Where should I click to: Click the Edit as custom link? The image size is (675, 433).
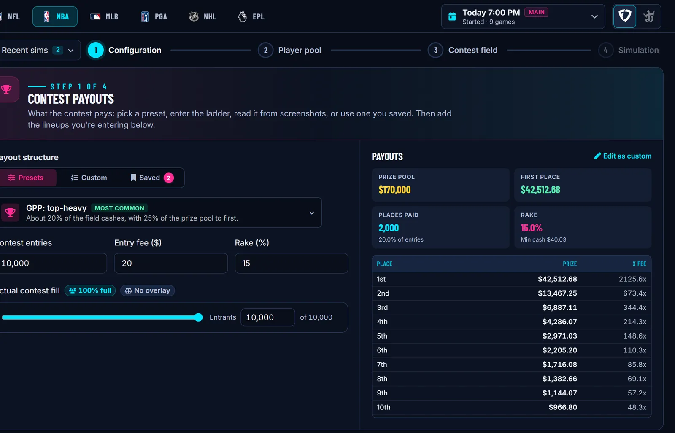coord(623,156)
